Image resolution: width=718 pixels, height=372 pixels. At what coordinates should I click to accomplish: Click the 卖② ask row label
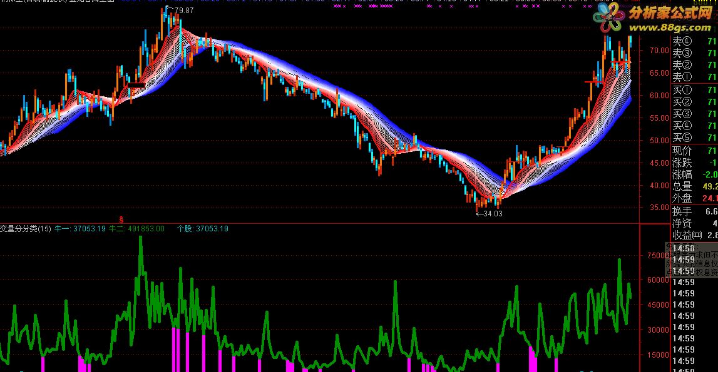682,65
